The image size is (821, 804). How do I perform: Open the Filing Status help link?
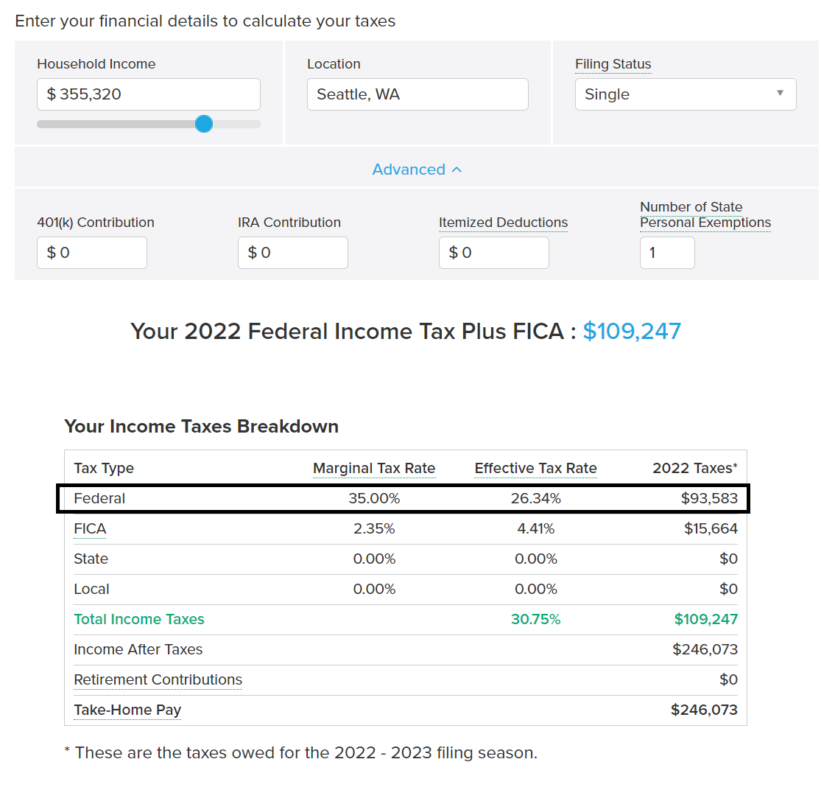point(613,64)
